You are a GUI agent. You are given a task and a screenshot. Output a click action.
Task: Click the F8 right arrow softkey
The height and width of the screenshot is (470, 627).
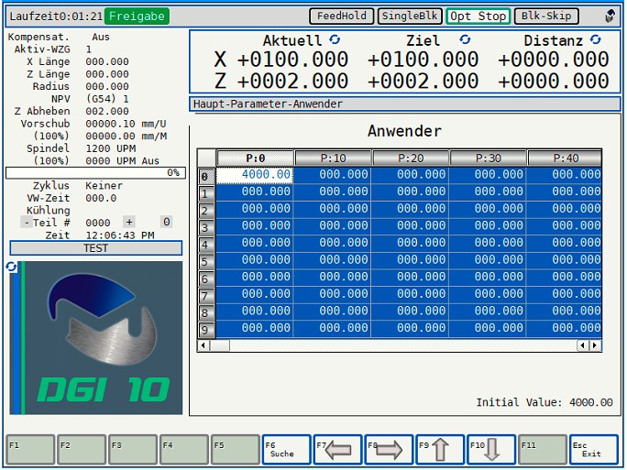(x=389, y=450)
